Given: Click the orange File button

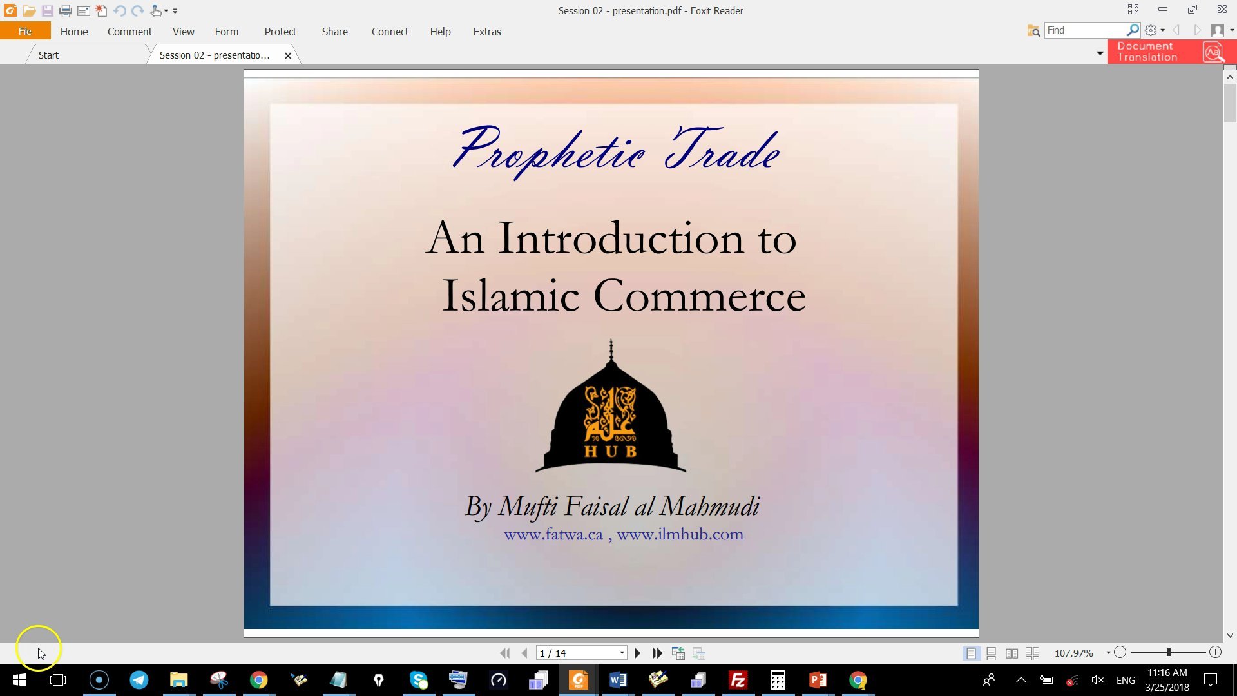Looking at the screenshot, I should (x=25, y=31).
